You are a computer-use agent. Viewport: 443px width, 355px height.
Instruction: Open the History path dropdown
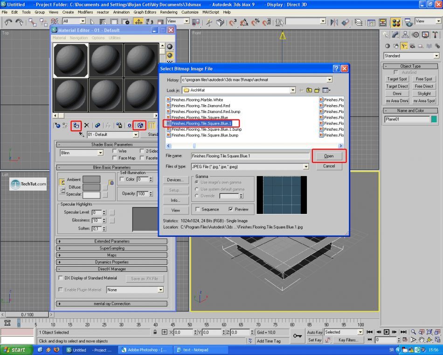329,80
